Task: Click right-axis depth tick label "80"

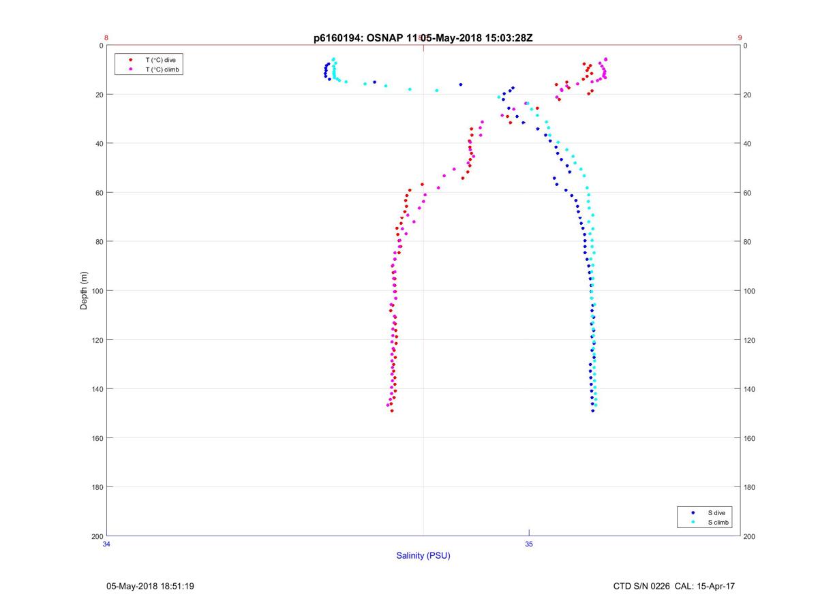Action: (747, 242)
